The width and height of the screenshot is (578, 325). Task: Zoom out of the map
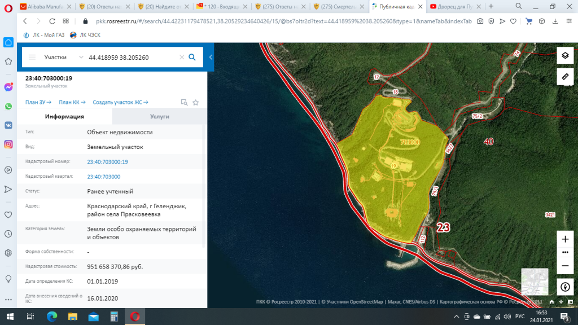(565, 265)
